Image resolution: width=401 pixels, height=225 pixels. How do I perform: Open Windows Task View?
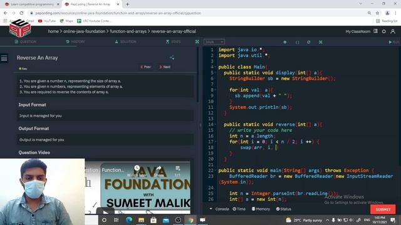pyautogui.click(x=116, y=219)
